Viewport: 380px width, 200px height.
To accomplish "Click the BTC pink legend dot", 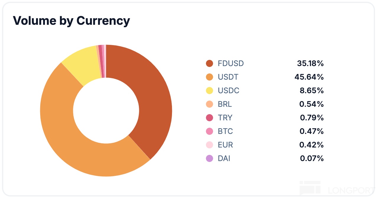I will coord(209,131).
